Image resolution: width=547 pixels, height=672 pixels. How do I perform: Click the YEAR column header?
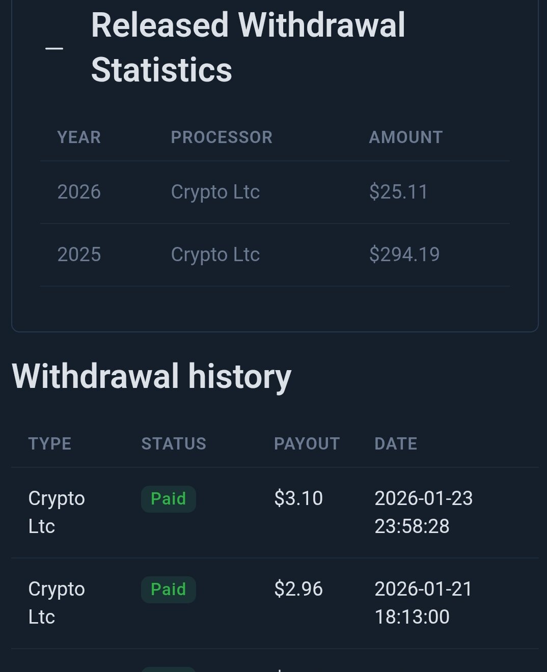click(79, 137)
